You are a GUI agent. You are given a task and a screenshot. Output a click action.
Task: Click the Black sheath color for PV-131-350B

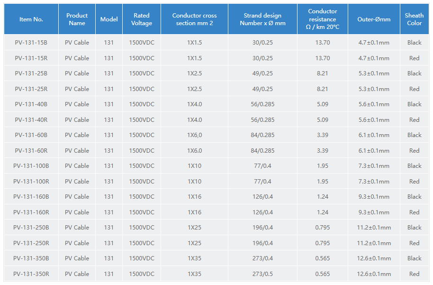tap(414, 258)
